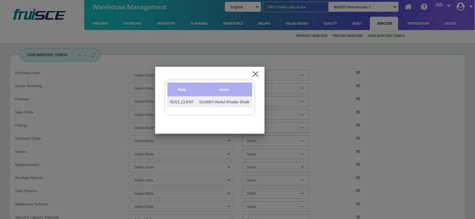Click the ROLE_CLIENT cell in popup table

click(182, 102)
